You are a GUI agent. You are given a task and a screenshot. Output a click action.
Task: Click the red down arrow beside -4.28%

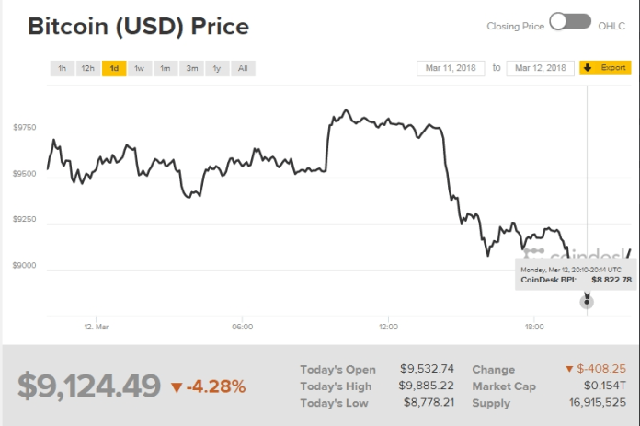click(x=177, y=386)
